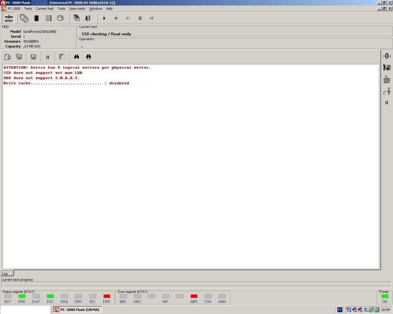
Task: Click the exit (walking figure) toolbar icon
Action: coord(88,18)
